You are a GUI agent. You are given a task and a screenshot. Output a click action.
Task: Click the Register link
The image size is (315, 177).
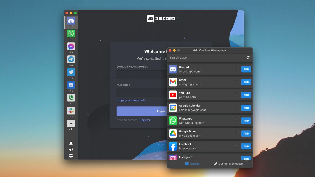click(x=145, y=120)
